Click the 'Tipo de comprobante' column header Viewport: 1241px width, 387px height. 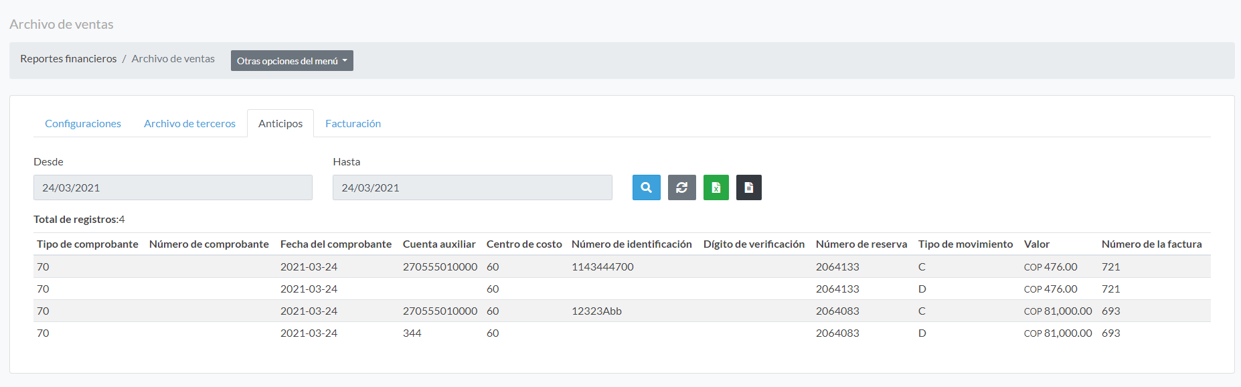pyautogui.click(x=88, y=244)
